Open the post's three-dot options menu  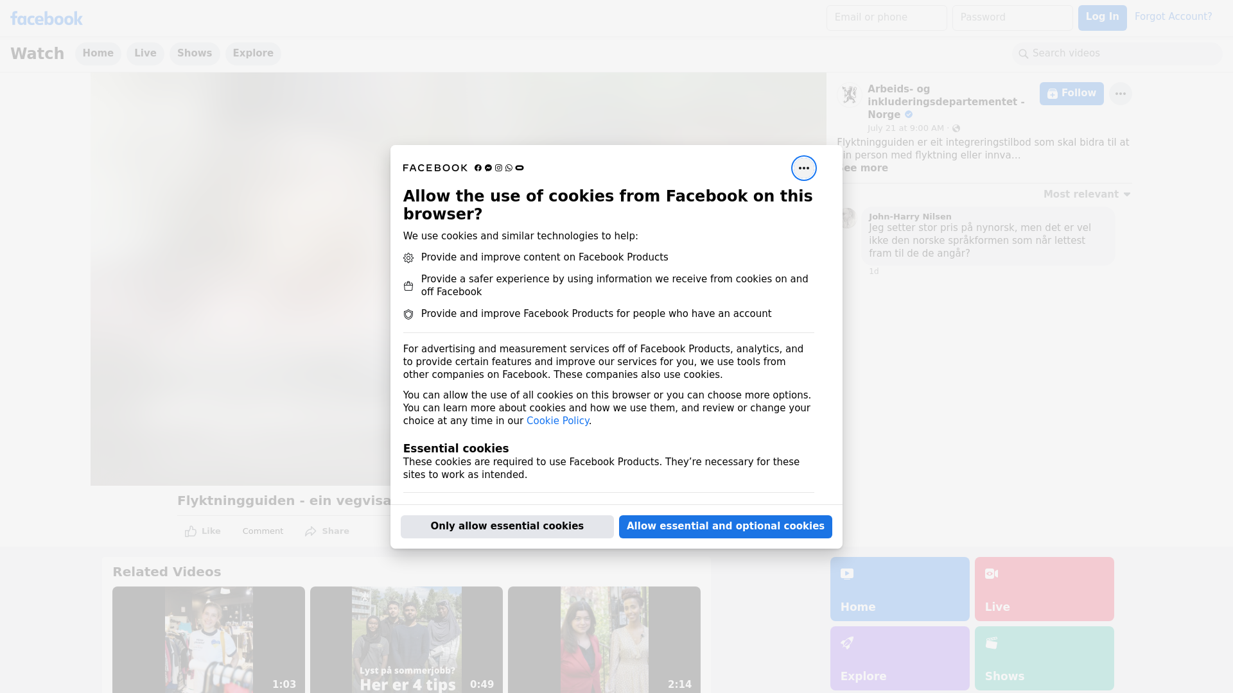[1120, 94]
